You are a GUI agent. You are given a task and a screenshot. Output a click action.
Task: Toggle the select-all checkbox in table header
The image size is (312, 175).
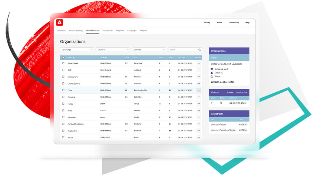click(63, 58)
